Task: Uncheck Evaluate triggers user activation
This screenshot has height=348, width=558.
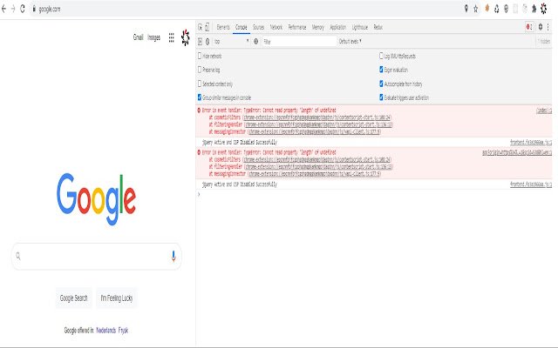Action: [x=382, y=97]
